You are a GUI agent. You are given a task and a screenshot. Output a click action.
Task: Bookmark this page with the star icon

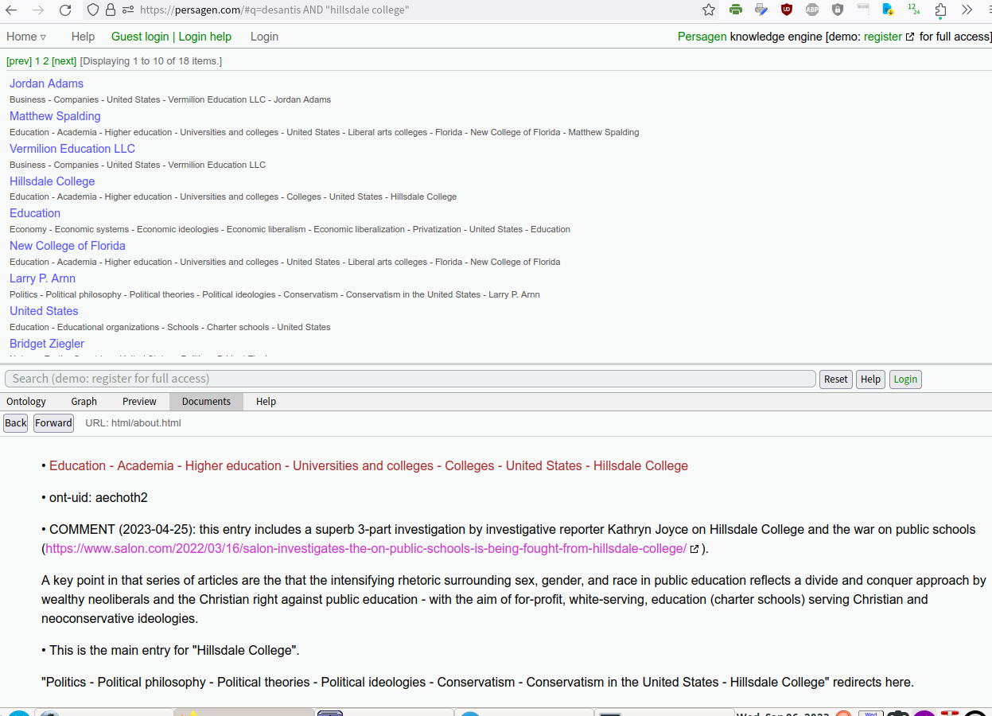point(709,10)
